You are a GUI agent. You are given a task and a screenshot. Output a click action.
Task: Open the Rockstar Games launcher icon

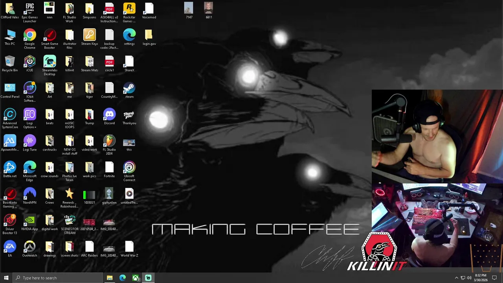click(x=129, y=12)
